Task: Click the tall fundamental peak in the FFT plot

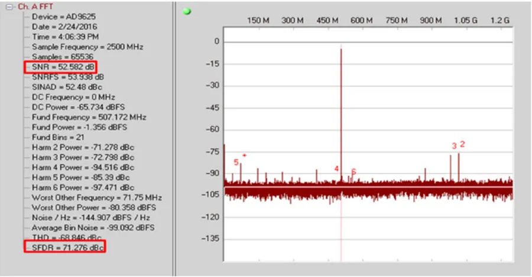Action: [x=341, y=107]
